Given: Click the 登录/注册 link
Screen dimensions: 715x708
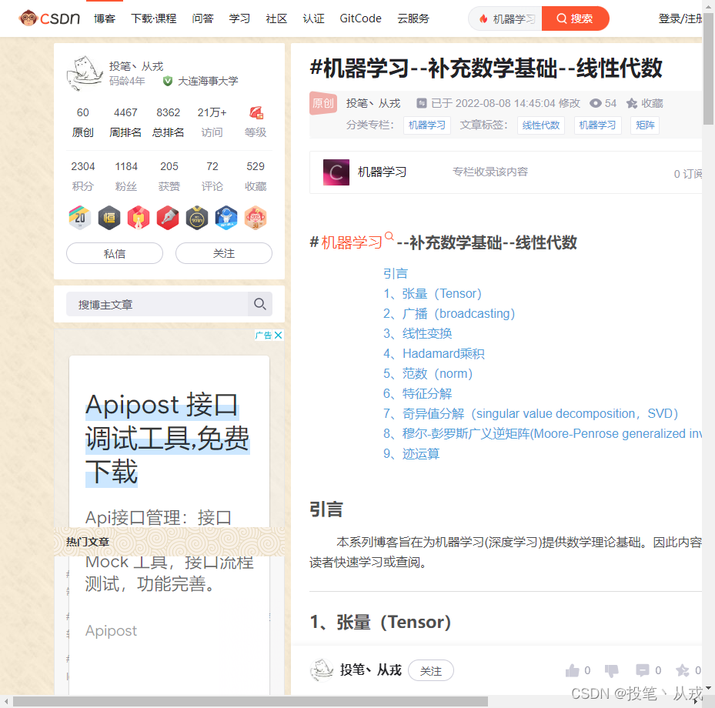Looking at the screenshot, I should (680, 18).
